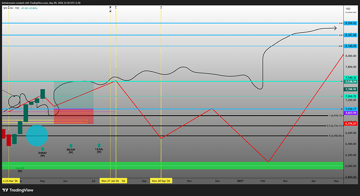The height and width of the screenshot is (196, 360).
Task: Click the Dec time axis label
Action: pyautogui.click(x=218, y=181)
